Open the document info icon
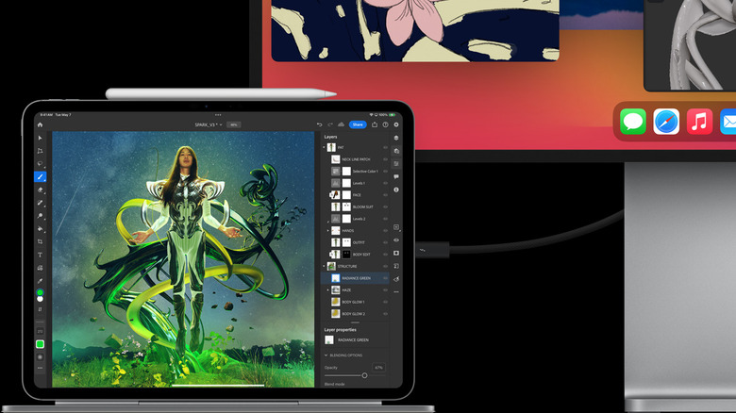This screenshot has width=736, height=413. click(x=396, y=190)
